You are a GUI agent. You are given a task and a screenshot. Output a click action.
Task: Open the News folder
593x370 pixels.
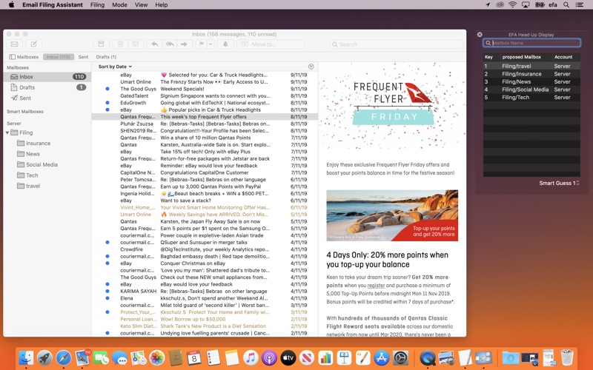(47, 154)
